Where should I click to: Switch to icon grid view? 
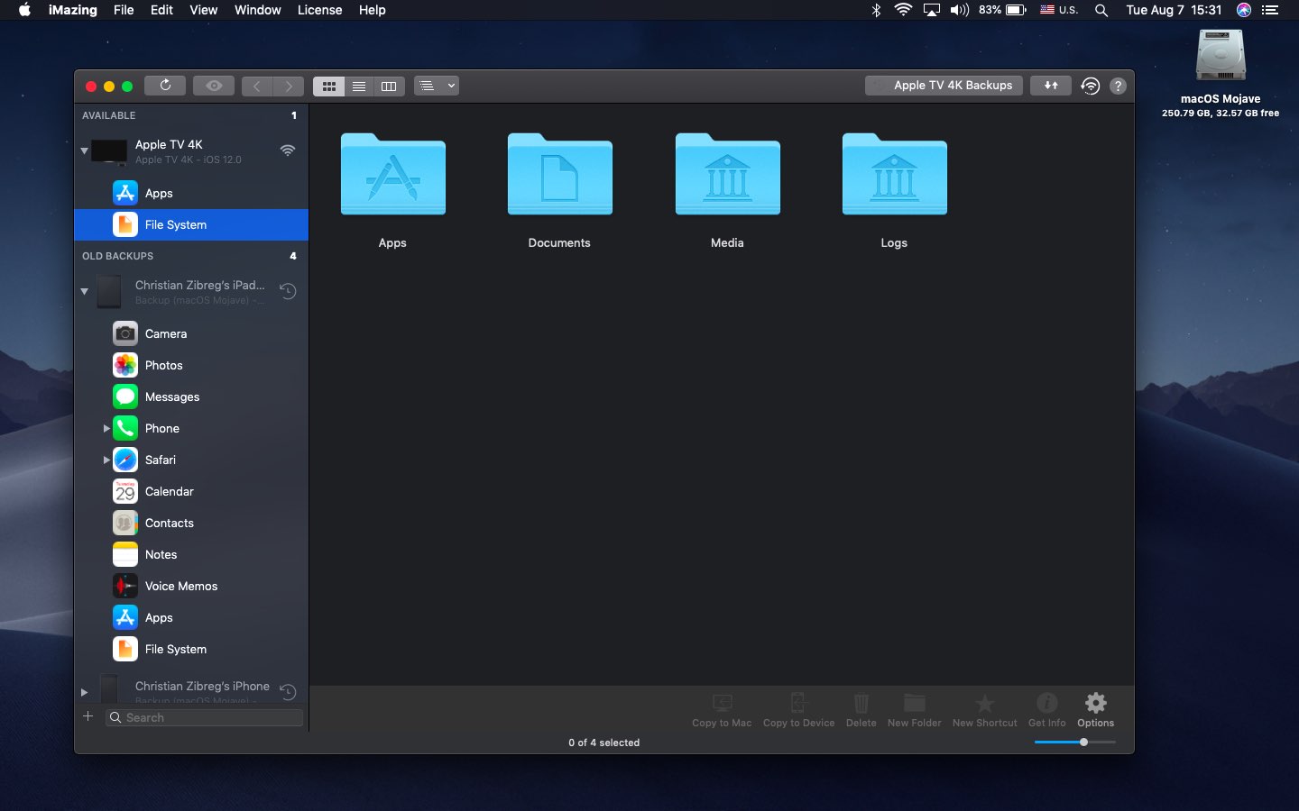(x=329, y=87)
